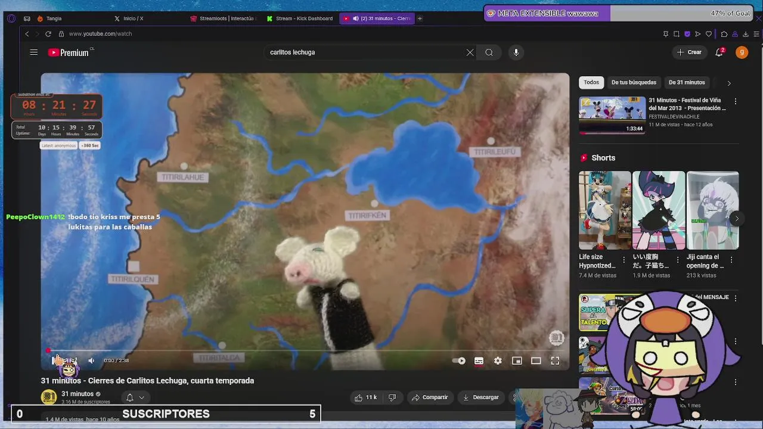Open the browser profile person icon
763x429 pixels.
pyautogui.click(x=735, y=34)
